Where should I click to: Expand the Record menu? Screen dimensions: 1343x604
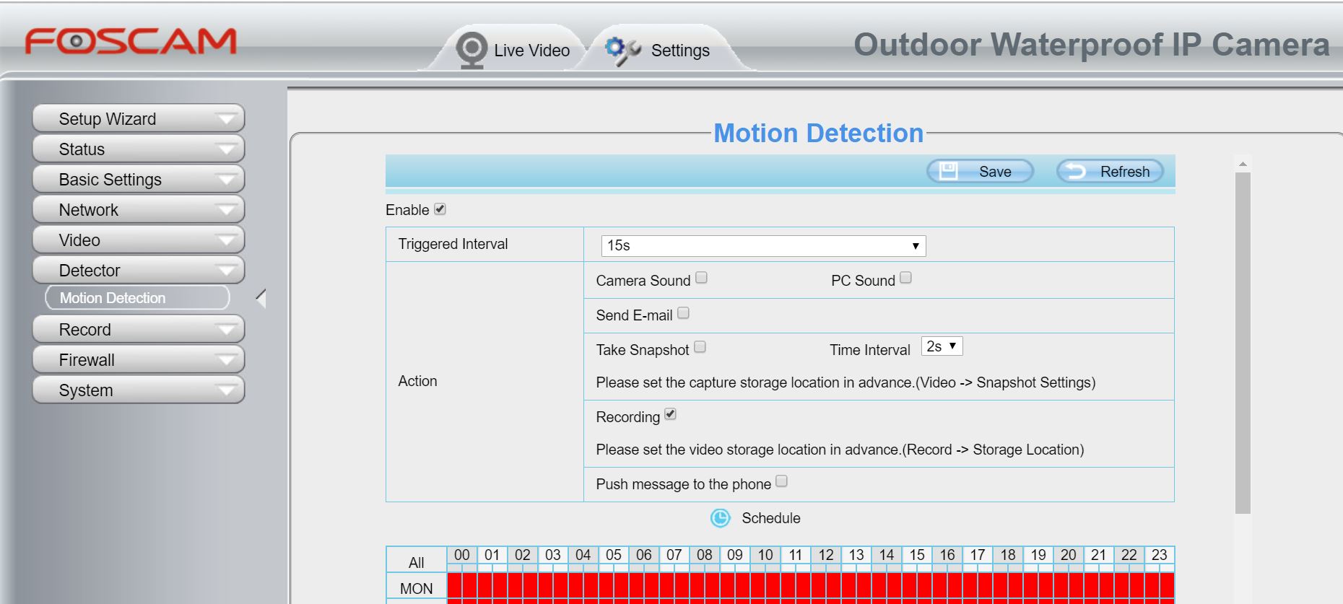pos(139,329)
